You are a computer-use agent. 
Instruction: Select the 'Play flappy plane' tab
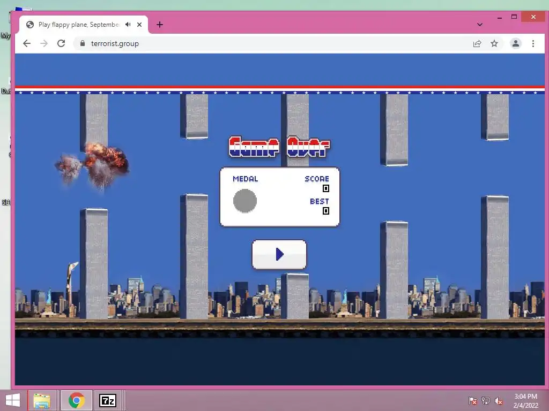(x=83, y=25)
